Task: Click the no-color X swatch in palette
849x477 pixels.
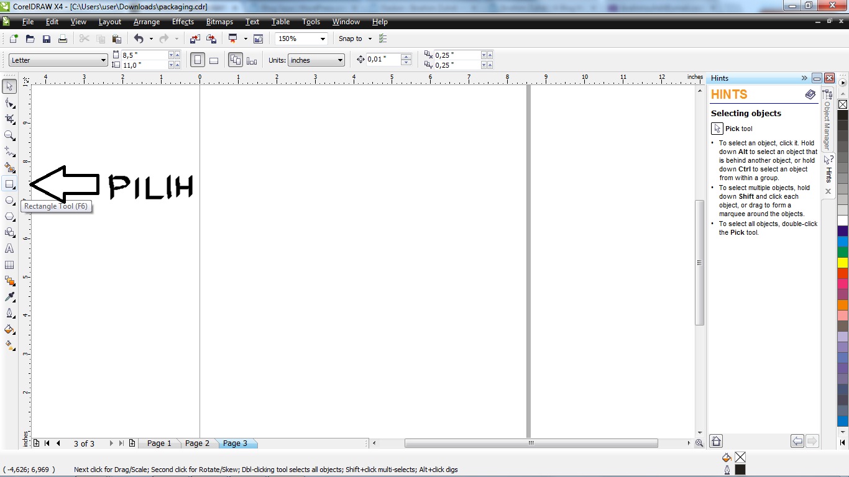Action: 843,104
